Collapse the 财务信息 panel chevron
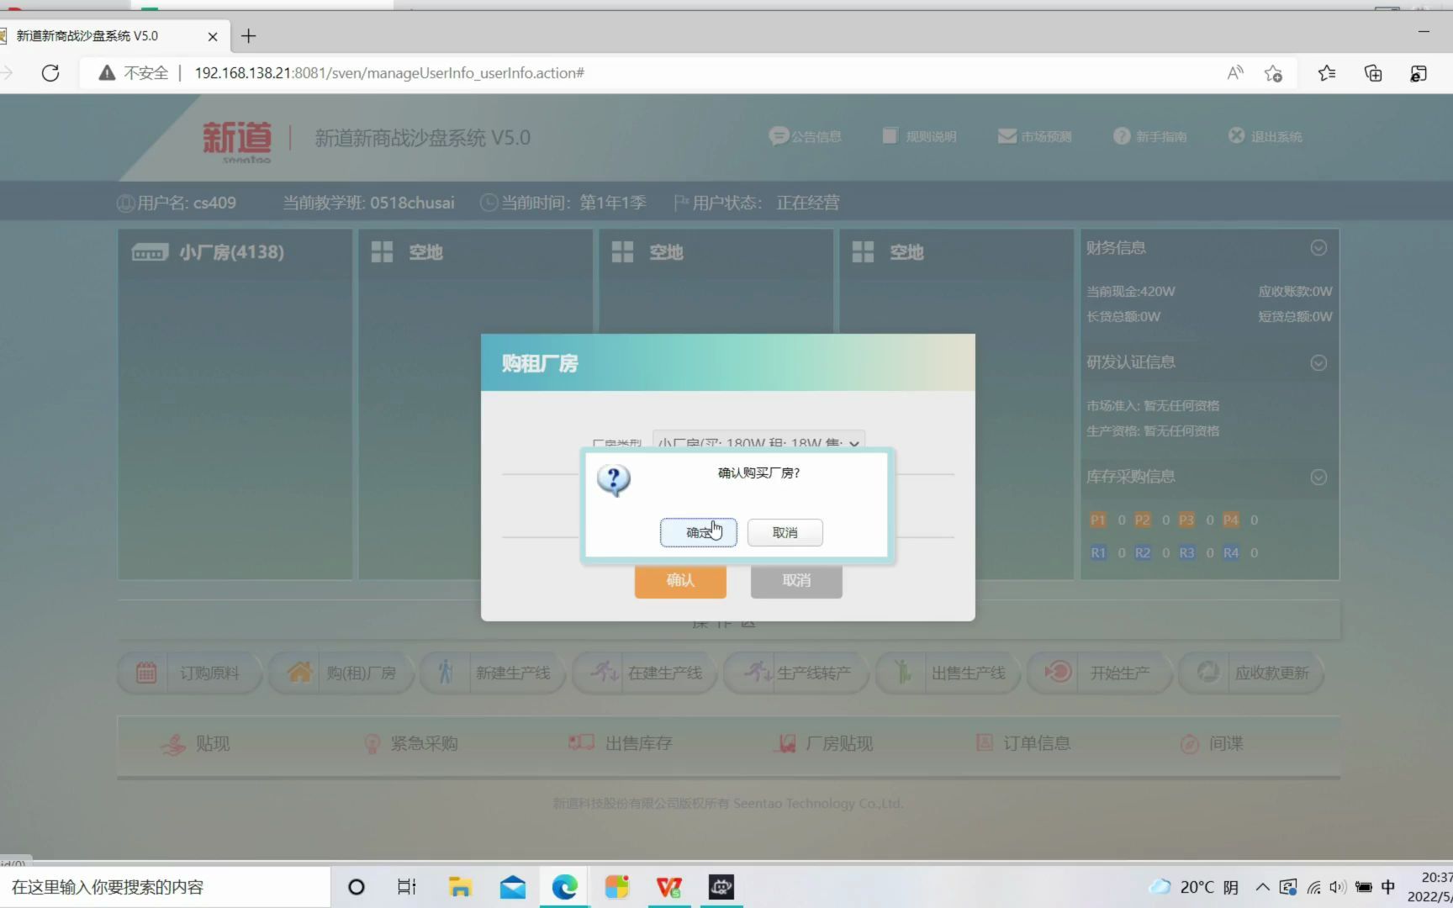 coord(1318,247)
